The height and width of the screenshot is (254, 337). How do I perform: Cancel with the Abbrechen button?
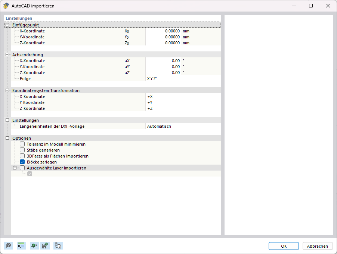[318, 246]
